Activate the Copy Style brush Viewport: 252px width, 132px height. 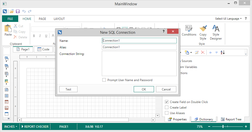point(203,32)
